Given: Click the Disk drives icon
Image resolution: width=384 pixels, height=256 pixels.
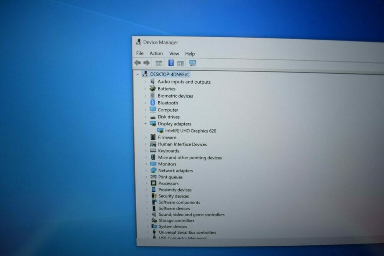Looking at the screenshot, I should 153,117.
